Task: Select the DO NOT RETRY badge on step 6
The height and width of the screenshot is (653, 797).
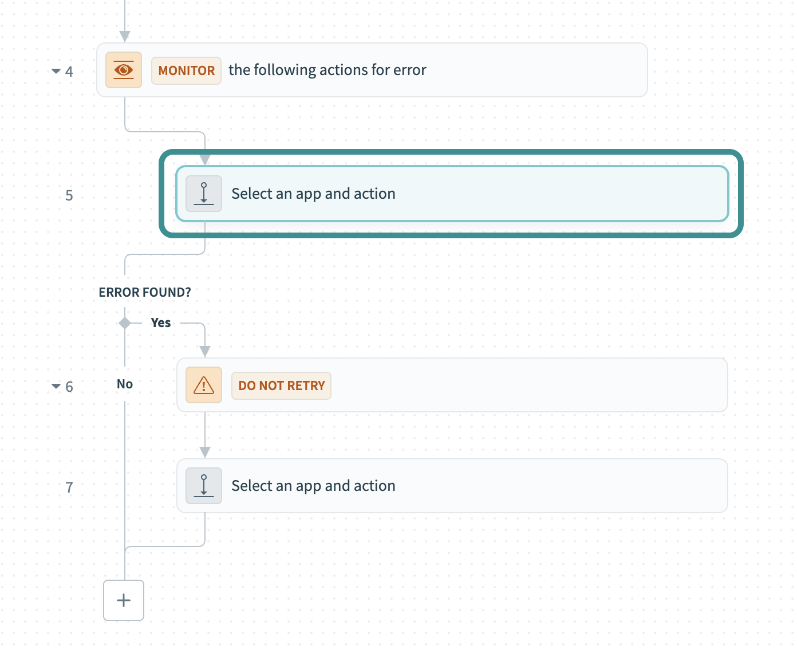Action: (x=281, y=385)
